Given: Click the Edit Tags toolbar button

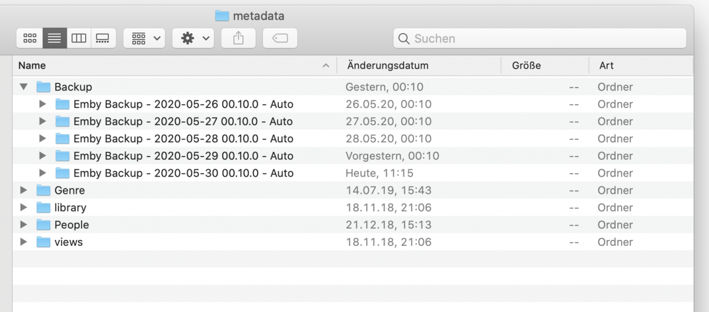Looking at the screenshot, I should [280, 38].
